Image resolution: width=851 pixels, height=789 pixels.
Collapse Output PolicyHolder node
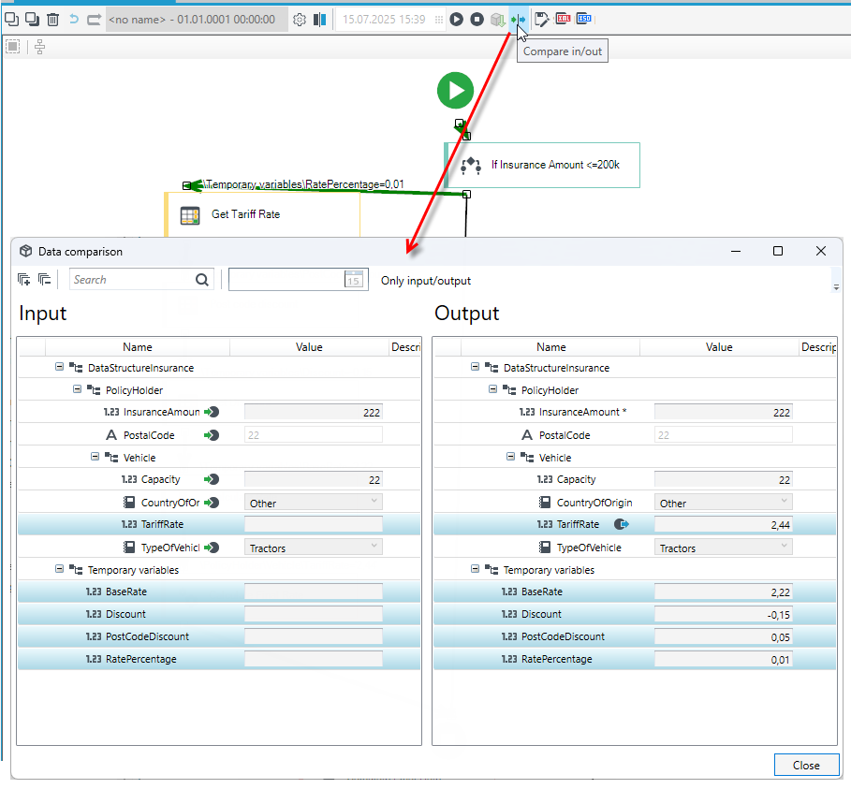(x=492, y=389)
